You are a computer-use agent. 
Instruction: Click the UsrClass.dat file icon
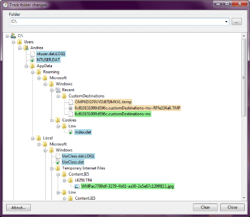(58, 162)
